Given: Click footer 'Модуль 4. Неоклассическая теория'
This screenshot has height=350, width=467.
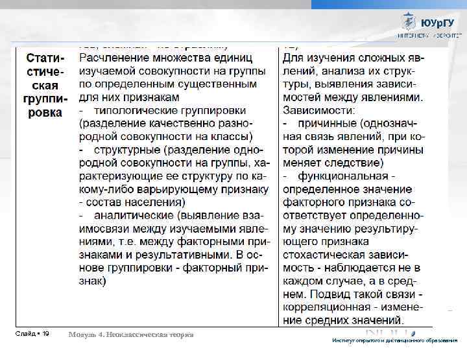Looking at the screenshot, I should [x=131, y=334].
